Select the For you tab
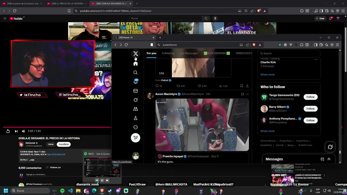Viewport: 347px width, 195px height. click(x=152, y=53)
